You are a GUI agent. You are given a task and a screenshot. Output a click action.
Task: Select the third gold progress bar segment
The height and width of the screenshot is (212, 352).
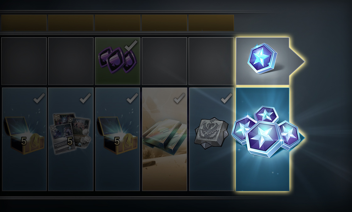point(118,23)
